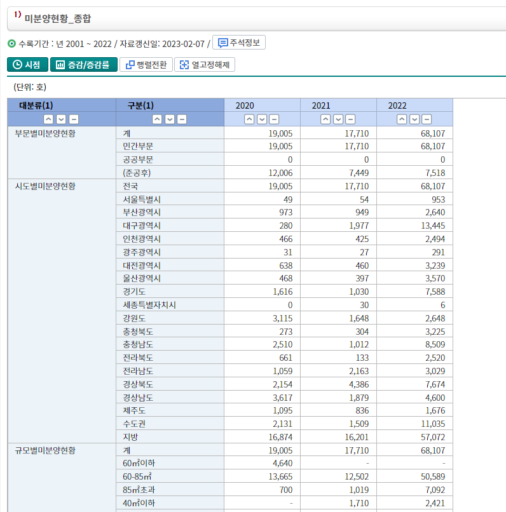
Task: Click the 시점 time period button
Action: (x=27, y=65)
